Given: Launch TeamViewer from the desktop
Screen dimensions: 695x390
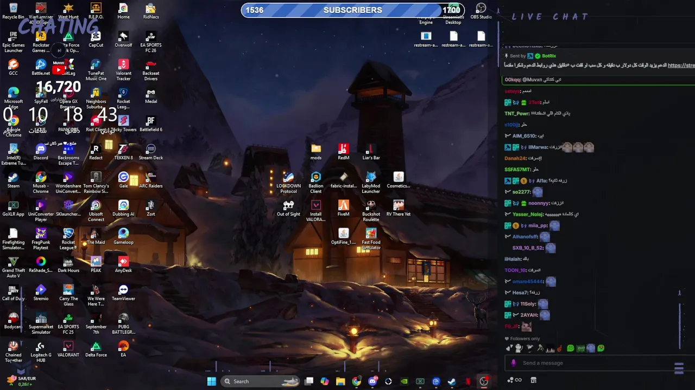Looking at the screenshot, I should click(x=123, y=292).
